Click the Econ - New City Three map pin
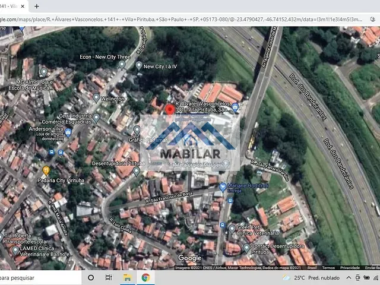This screenshot has height=285, width=380. click(122, 65)
